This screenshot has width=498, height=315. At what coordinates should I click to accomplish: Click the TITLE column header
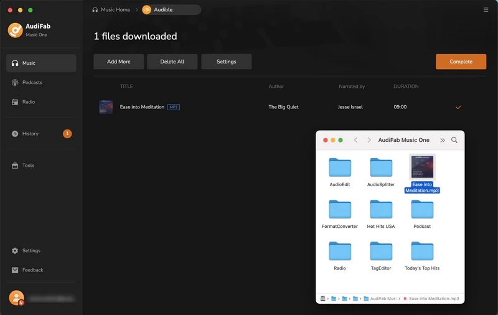click(126, 87)
